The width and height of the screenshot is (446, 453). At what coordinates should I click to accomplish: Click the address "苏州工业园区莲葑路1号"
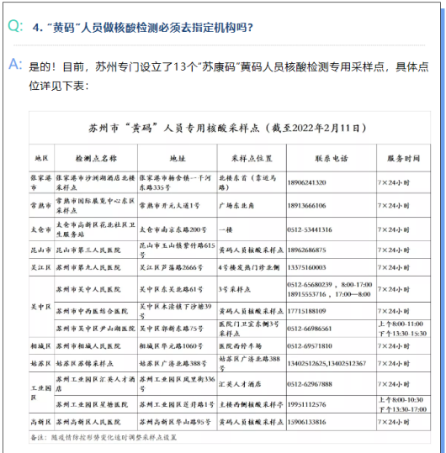click(x=177, y=404)
